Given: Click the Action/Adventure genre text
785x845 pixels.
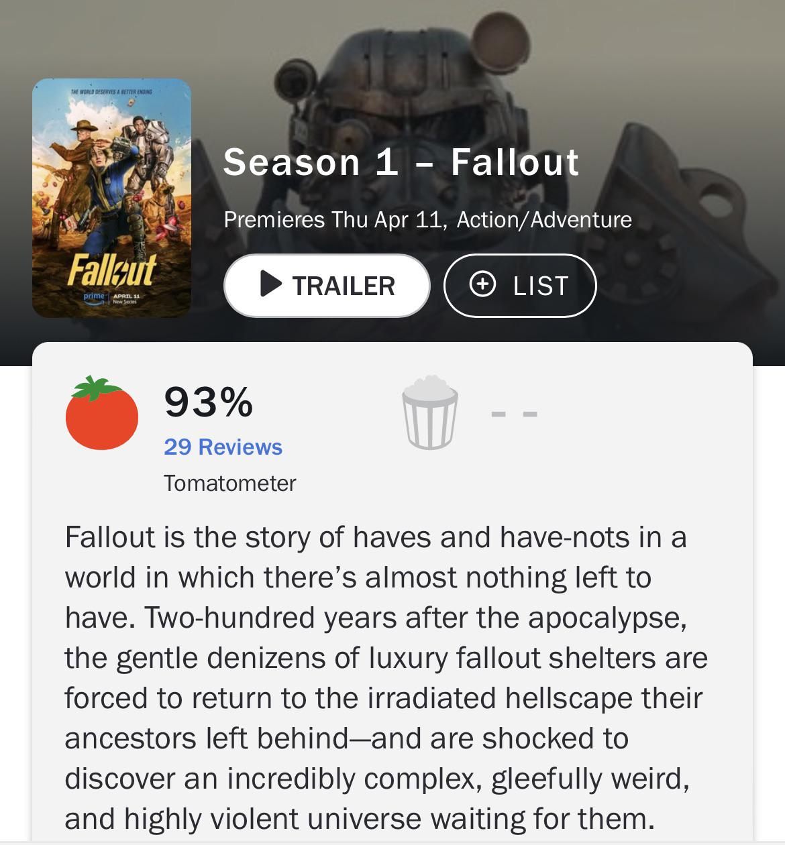Looking at the screenshot, I should click(543, 219).
